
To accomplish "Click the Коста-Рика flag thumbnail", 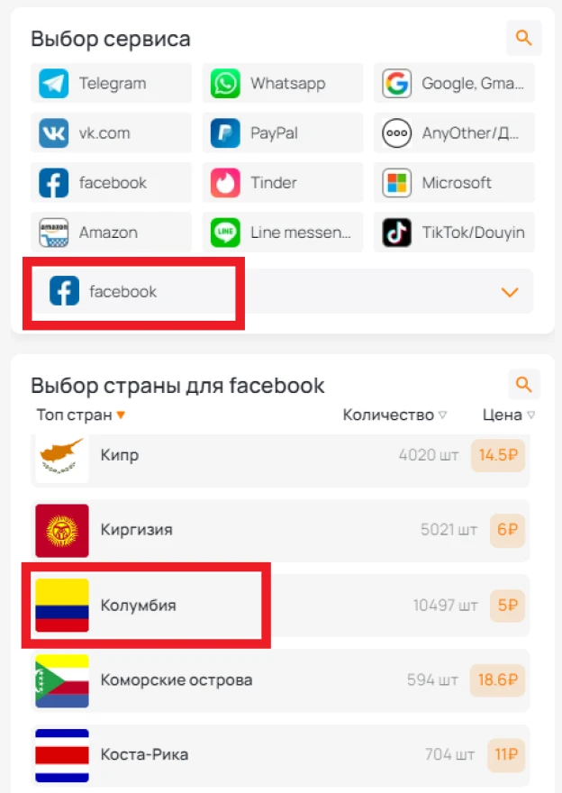I will coord(62,755).
